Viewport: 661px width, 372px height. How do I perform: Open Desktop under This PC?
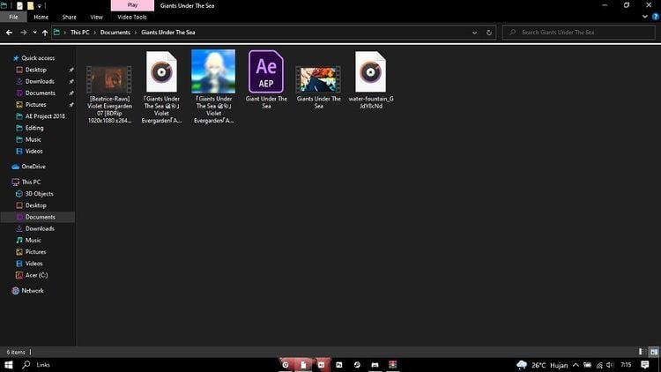point(36,205)
